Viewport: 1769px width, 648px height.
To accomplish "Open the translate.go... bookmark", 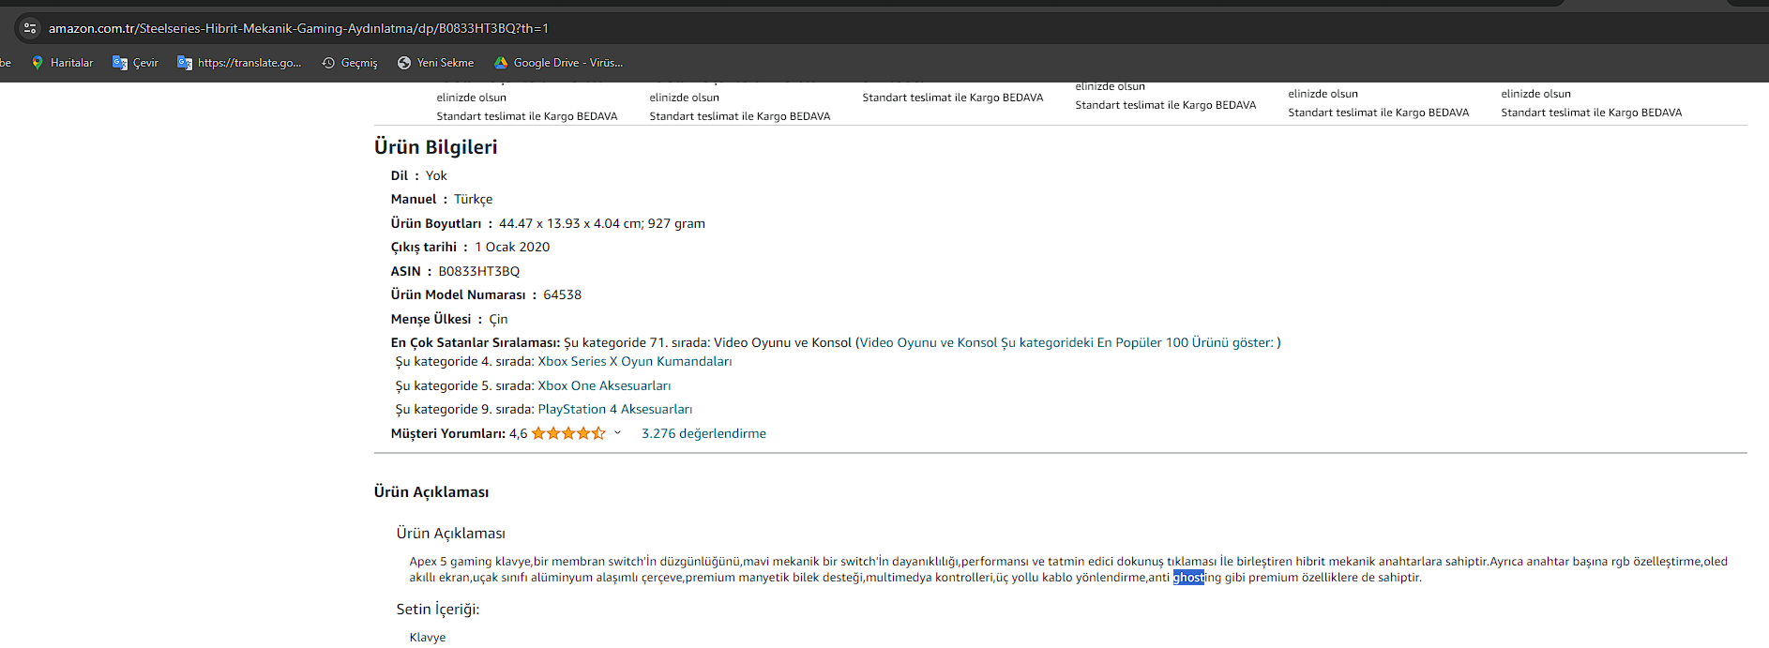I will click(239, 63).
